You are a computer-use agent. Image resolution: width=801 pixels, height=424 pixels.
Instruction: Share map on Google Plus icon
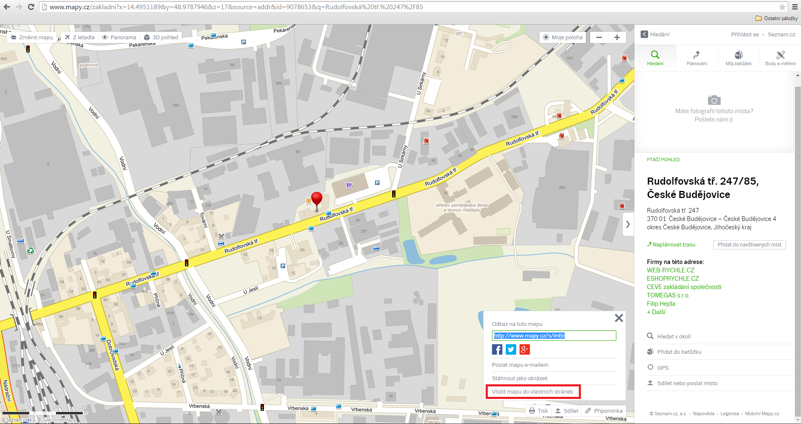pyautogui.click(x=525, y=349)
